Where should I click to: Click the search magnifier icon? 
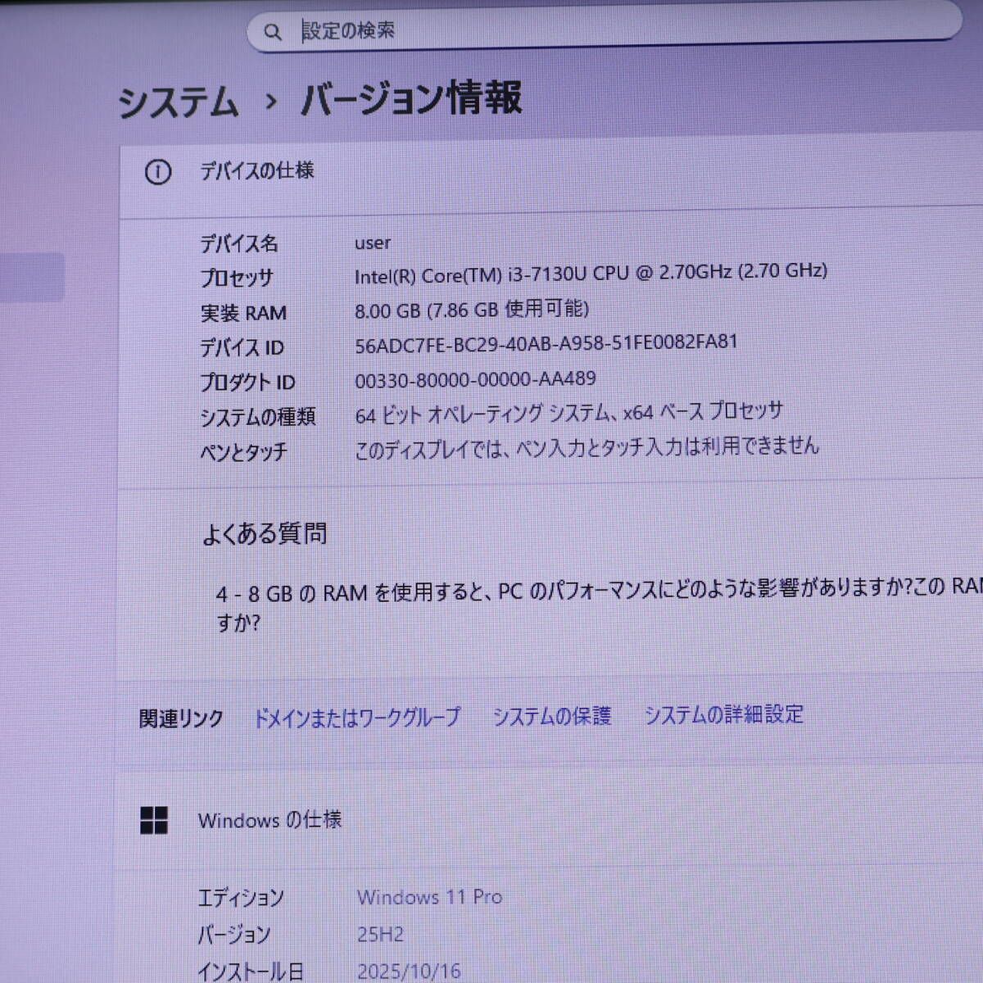click(x=274, y=30)
